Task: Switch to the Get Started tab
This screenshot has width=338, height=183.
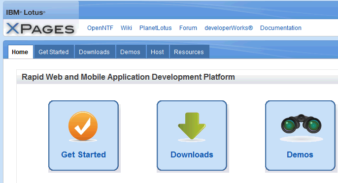Action: pos(54,52)
